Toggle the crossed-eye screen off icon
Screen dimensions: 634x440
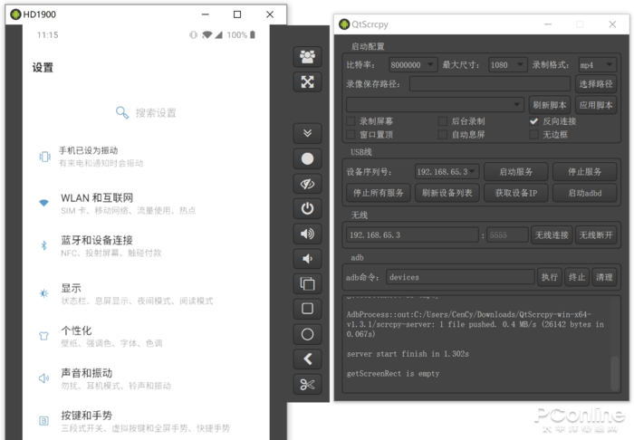(x=308, y=183)
